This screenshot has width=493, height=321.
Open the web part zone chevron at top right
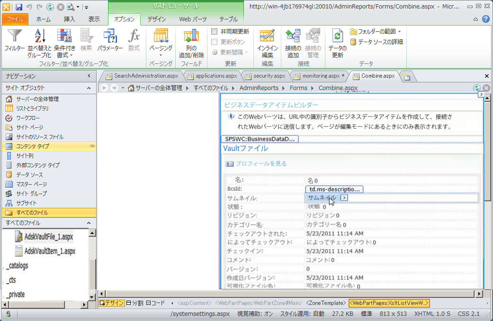point(481,94)
